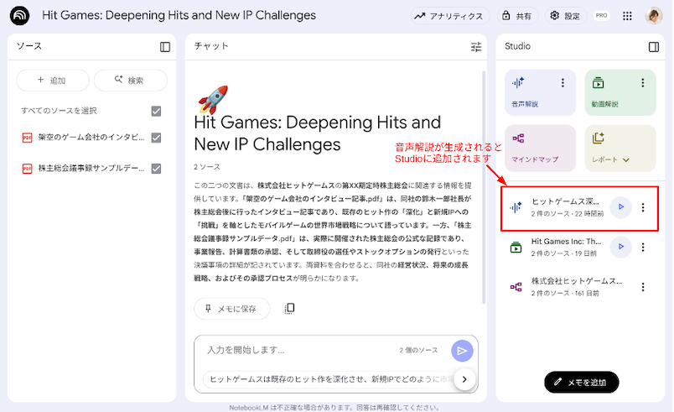Open more options for Hit Games Inc item
The height and width of the screenshot is (412, 674).
coord(643,248)
